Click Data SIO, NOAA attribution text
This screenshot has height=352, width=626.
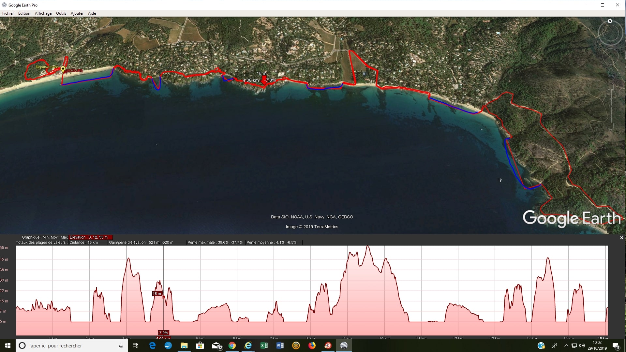coord(312,217)
